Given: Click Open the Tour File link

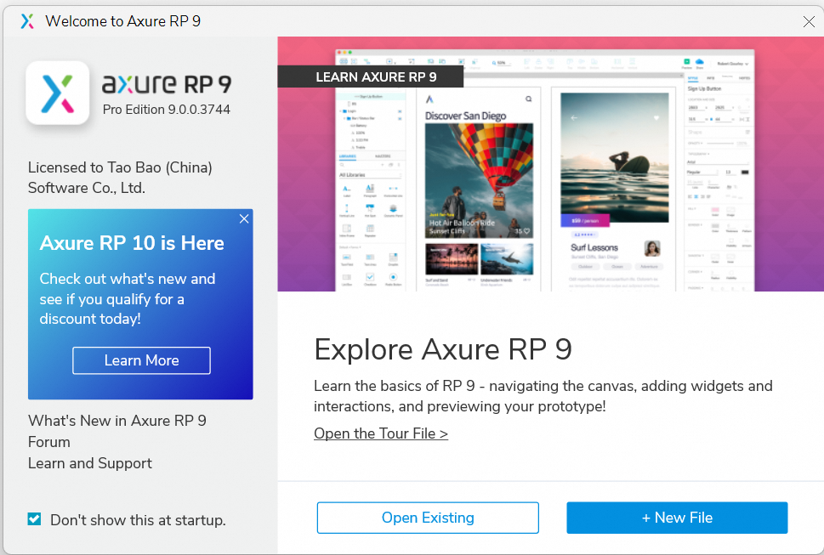Looking at the screenshot, I should click(x=381, y=433).
